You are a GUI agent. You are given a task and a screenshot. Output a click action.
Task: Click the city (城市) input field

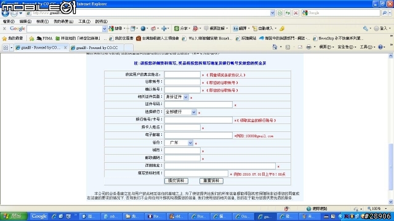tap(182, 150)
